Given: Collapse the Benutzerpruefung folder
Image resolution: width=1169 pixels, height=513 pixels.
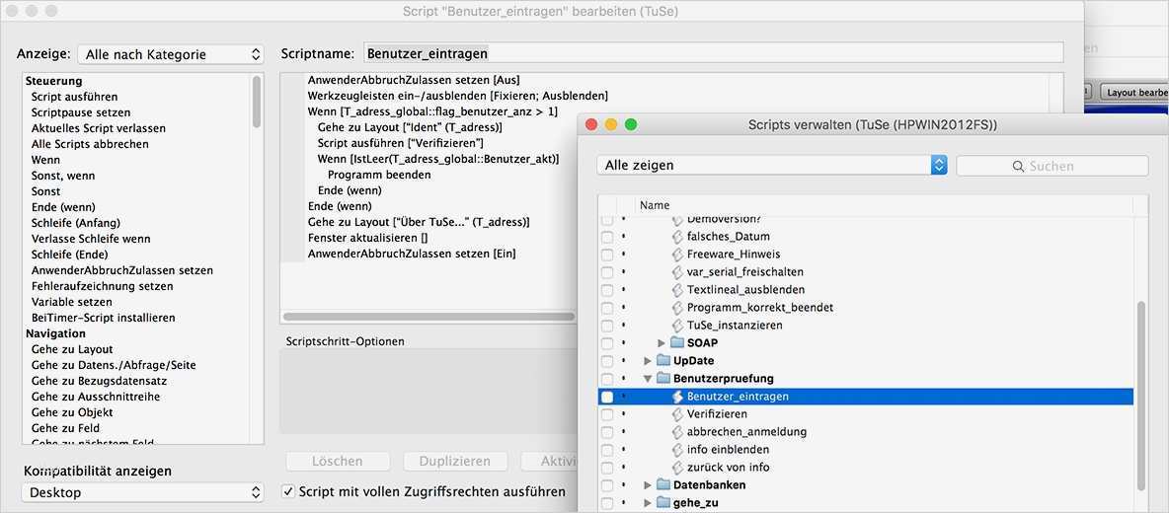Looking at the screenshot, I should click(647, 378).
